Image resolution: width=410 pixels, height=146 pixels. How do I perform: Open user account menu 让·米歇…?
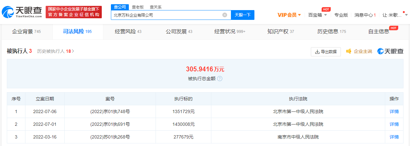395,15
